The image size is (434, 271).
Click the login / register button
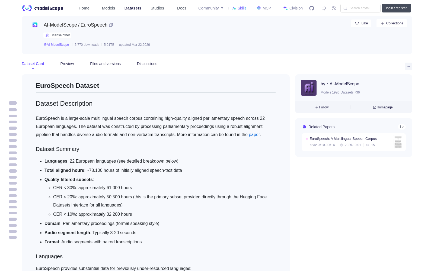[396, 8]
